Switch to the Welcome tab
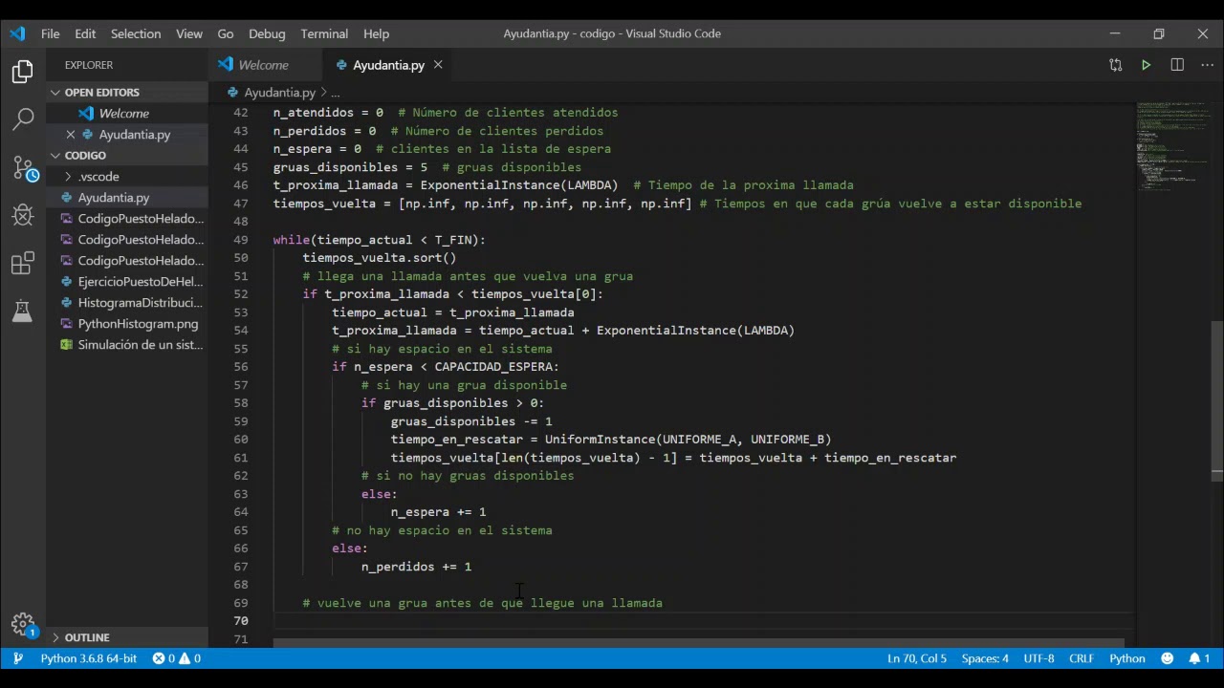Image resolution: width=1224 pixels, height=688 pixels. (x=263, y=65)
